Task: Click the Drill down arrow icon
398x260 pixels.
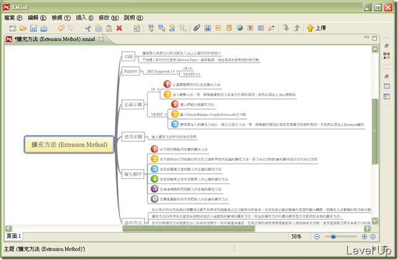Action: pos(286,28)
